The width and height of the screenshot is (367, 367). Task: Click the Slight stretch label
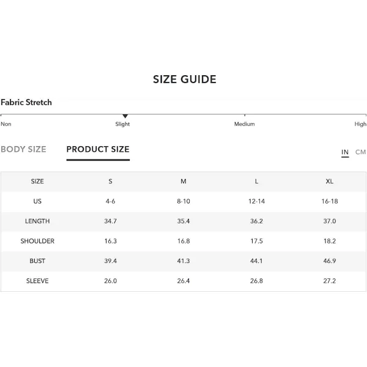coord(122,124)
